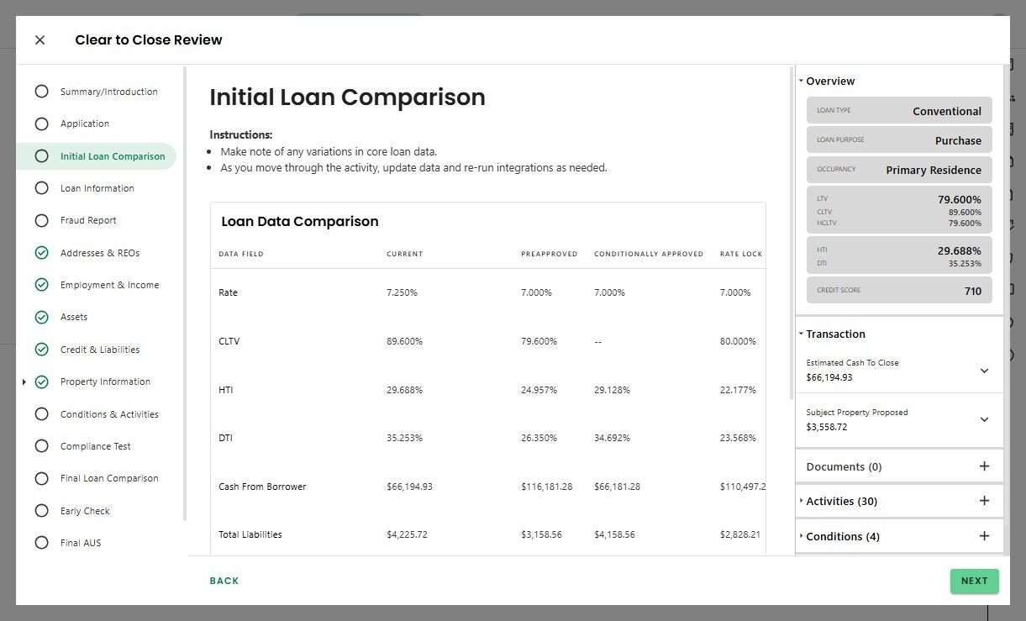Add an activity with the plus icon
This screenshot has height=621, width=1026.
point(984,501)
